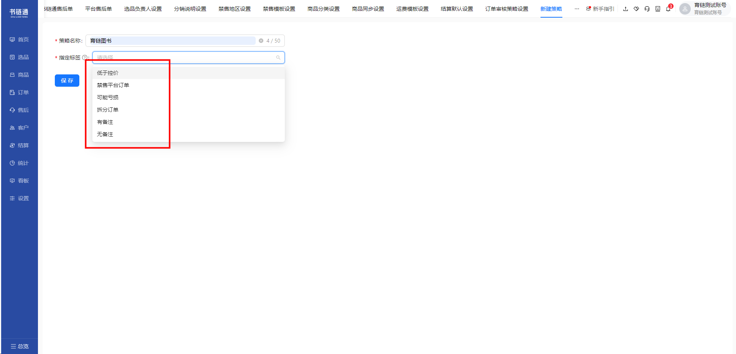Screen dimensions: 736x354
Task: Switch to 结算默认设置 tab
Action: click(x=457, y=9)
